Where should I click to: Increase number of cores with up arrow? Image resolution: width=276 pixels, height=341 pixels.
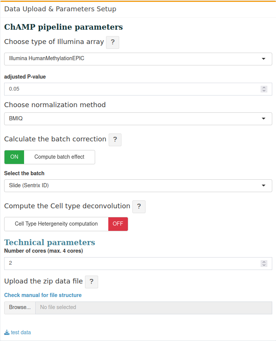click(x=264, y=262)
